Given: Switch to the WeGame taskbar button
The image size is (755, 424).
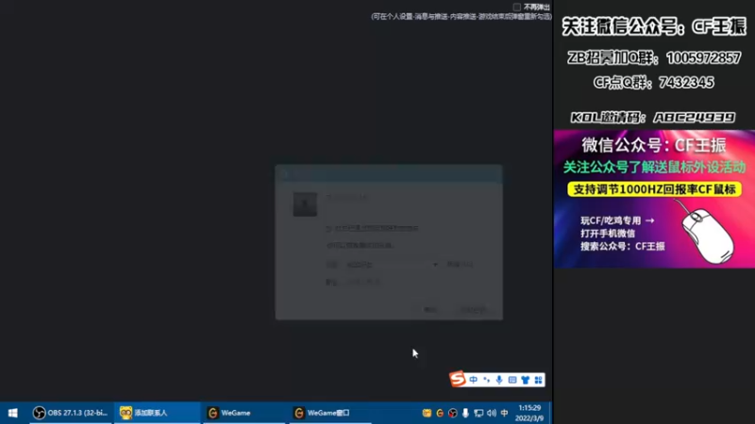Looking at the screenshot, I should [244, 413].
